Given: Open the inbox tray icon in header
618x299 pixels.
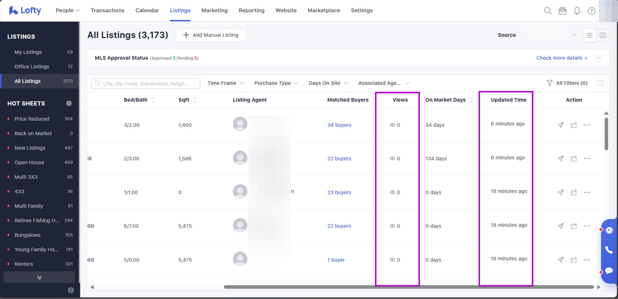Looking at the screenshot, I should [x=562, y=11].
